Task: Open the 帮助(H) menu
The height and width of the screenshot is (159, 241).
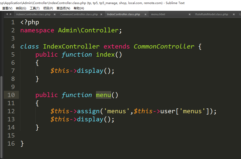Action: click(x=79, y=8)
